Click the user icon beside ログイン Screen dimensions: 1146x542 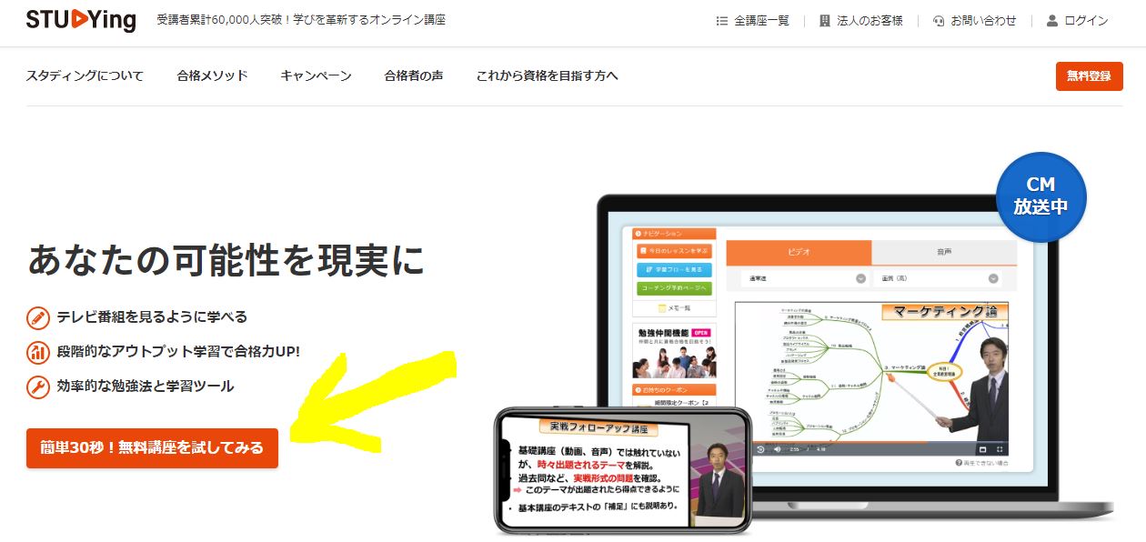pos(1052,21)
